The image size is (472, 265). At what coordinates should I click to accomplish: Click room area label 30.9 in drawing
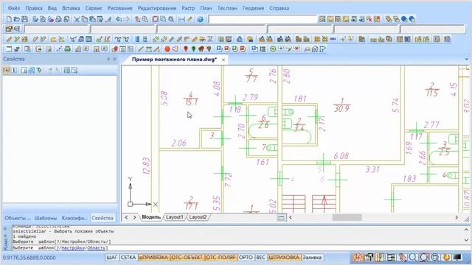tap(342, 109)
